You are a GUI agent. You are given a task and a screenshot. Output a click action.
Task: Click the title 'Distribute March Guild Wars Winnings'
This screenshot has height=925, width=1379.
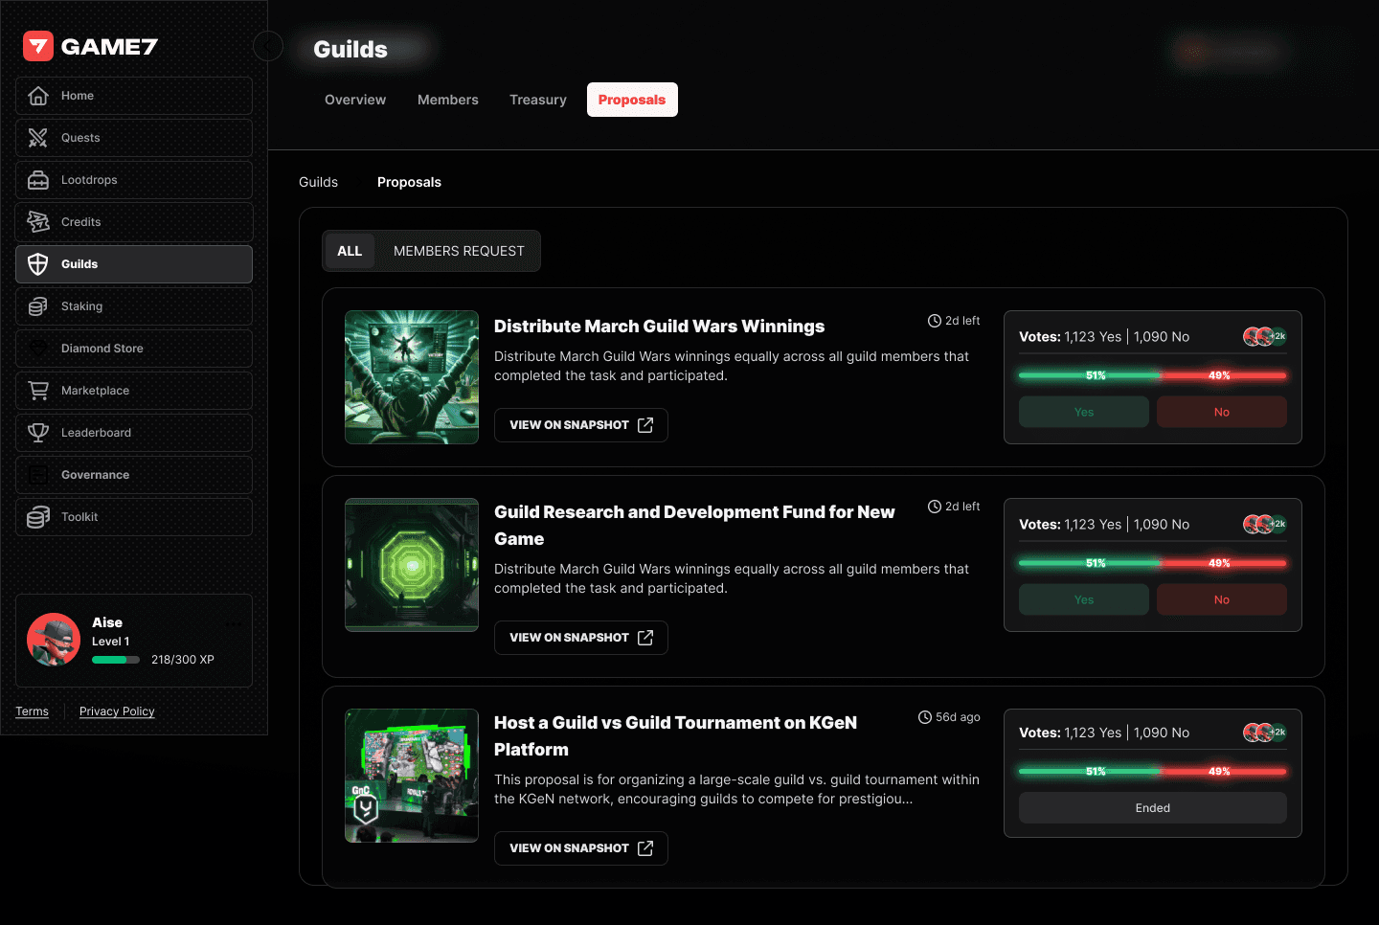[659, 327]
